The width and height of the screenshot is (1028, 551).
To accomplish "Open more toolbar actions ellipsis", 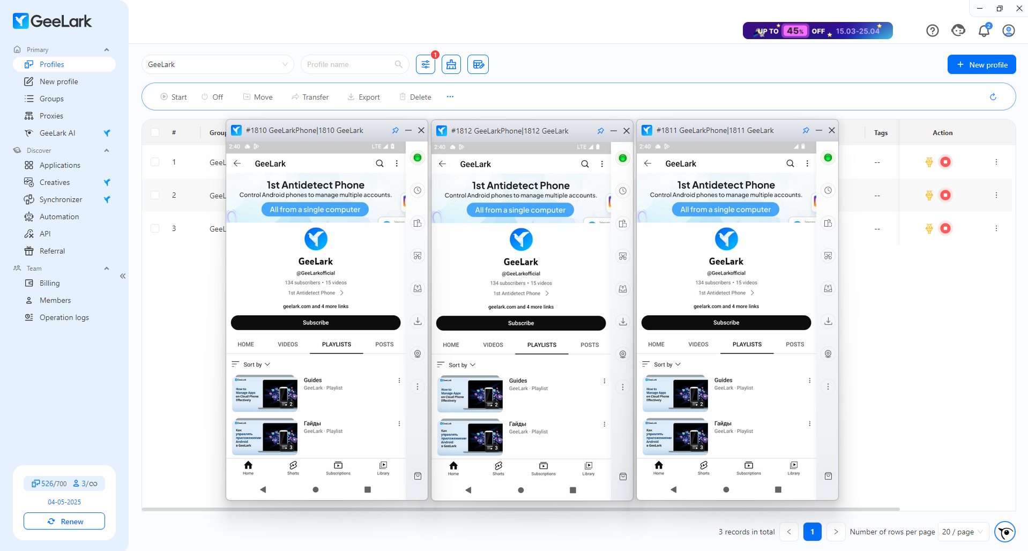I will (450, 96).
